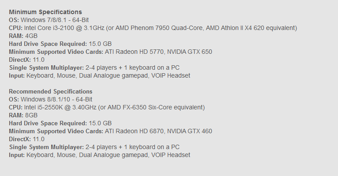The width and height of the screenshot is (338, 176).
Task: Click the first Input devices line
Action: [99, 76]
